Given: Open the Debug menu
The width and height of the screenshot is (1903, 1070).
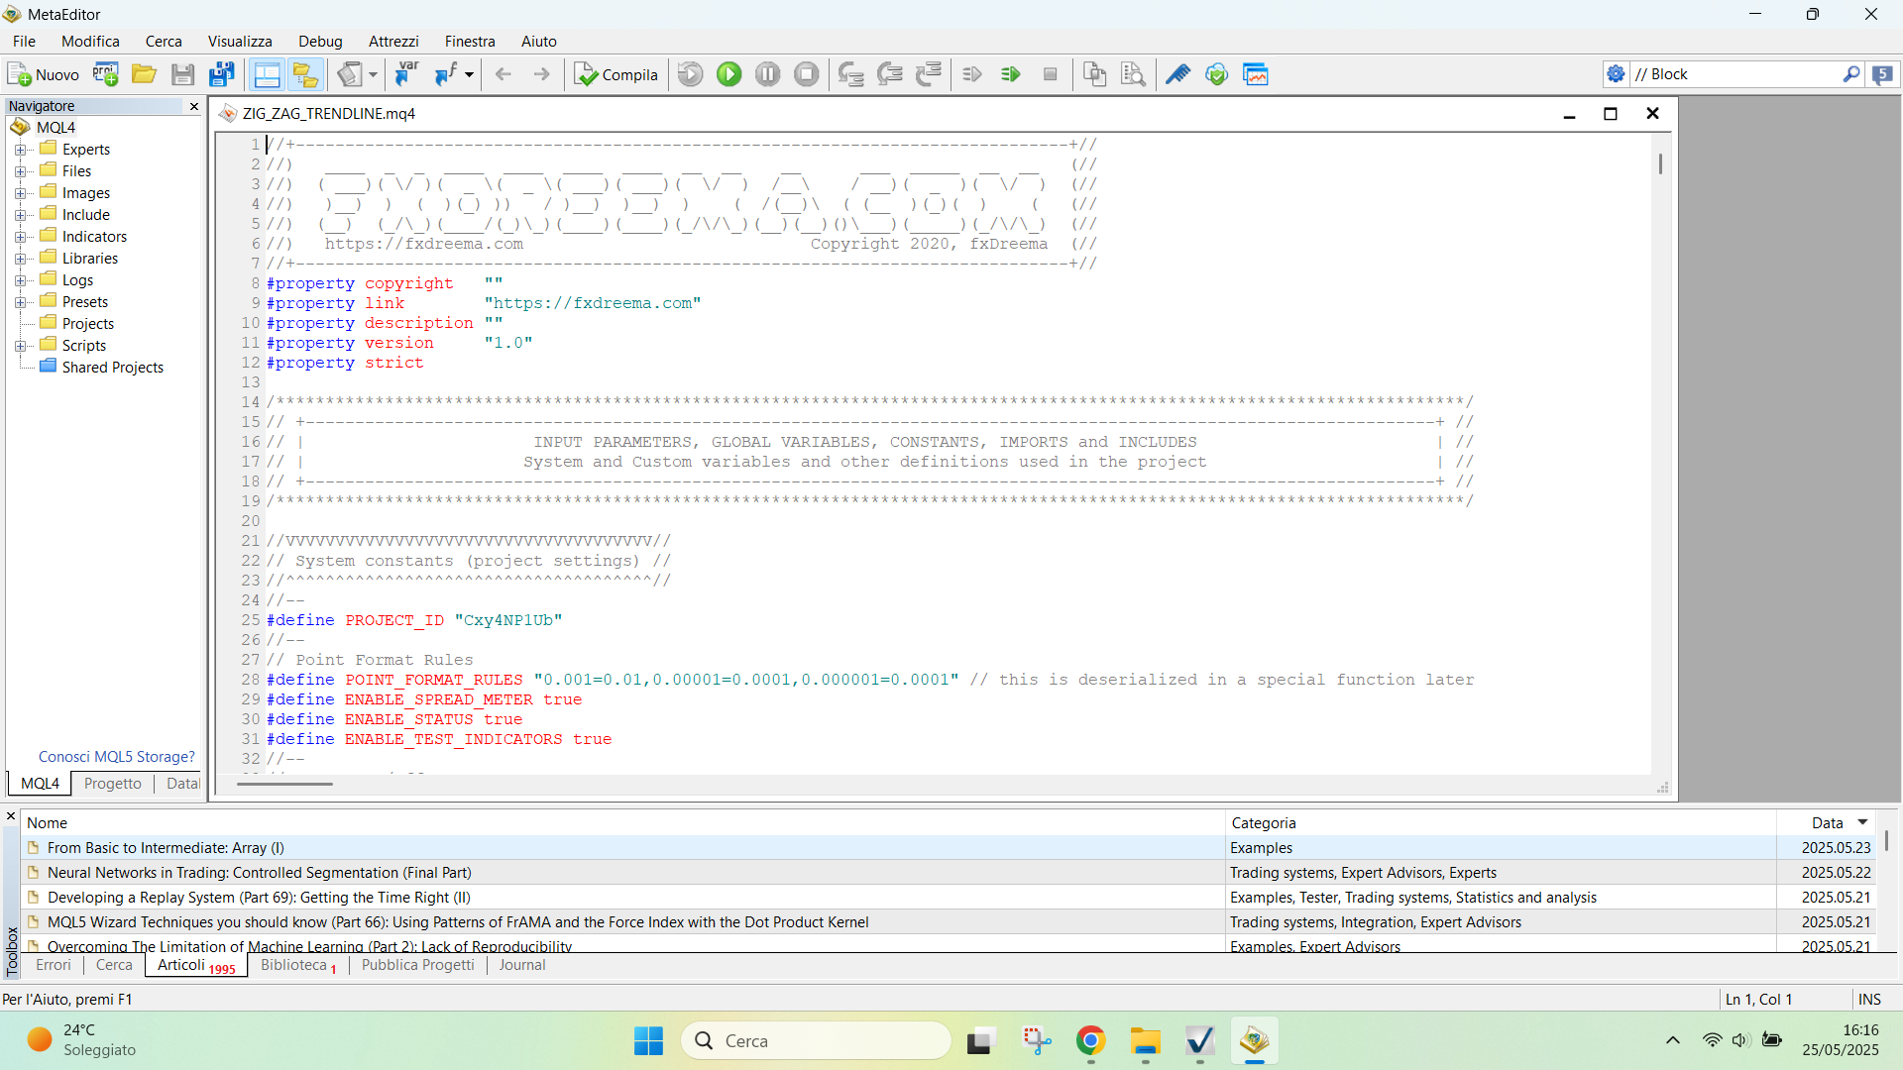Looking at the screenshot, I should click(320, 41).
